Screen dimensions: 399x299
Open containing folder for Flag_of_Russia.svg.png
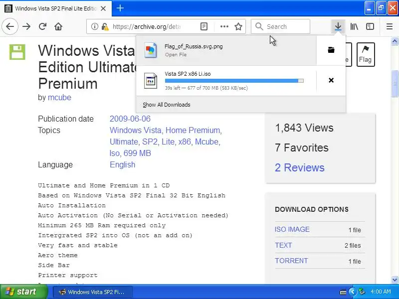point(331,50)
